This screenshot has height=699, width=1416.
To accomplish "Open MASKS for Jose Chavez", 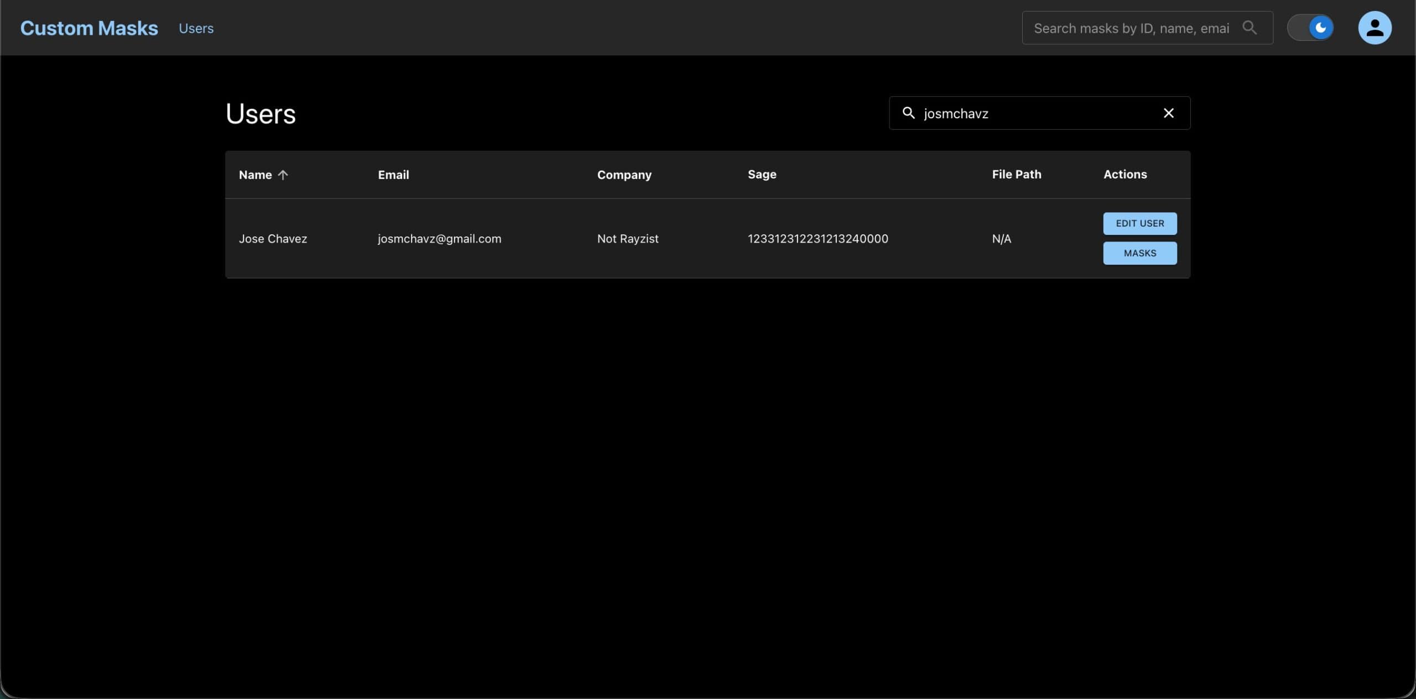I will [1139, 253].
